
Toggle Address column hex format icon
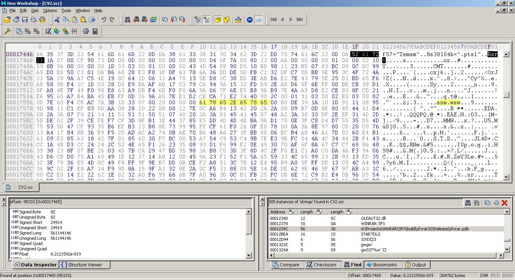[291, 212]
